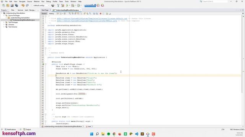Image resolution: width=245 pixels, height=137 pixels.
Task: Click the Debug Project toolbar icon
Action: pos(73,5)
